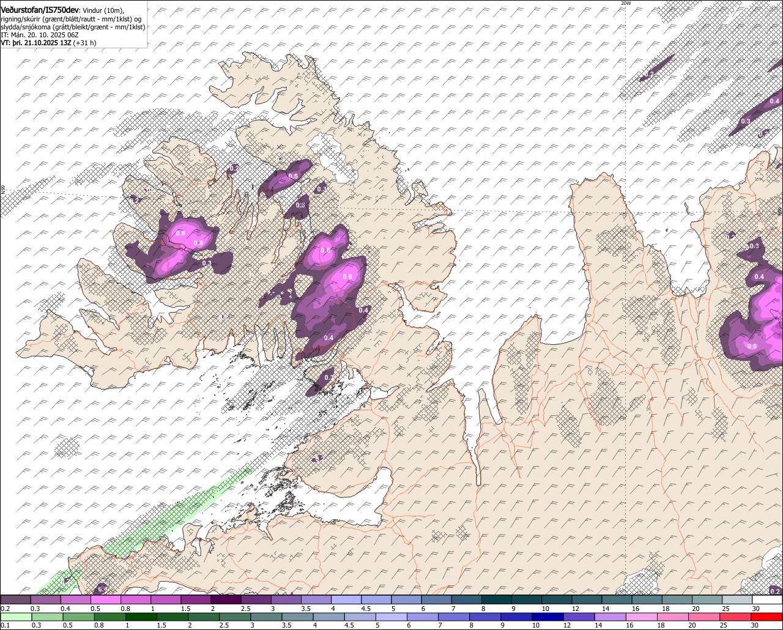Click the '0.1' label in the bottom legend row
Image resolution: width=783 pixels, height=630 pixels.
click(5, 625)
